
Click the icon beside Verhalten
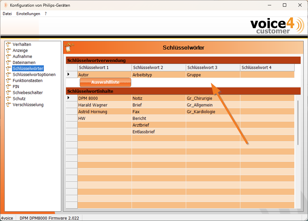pos(8,45)
